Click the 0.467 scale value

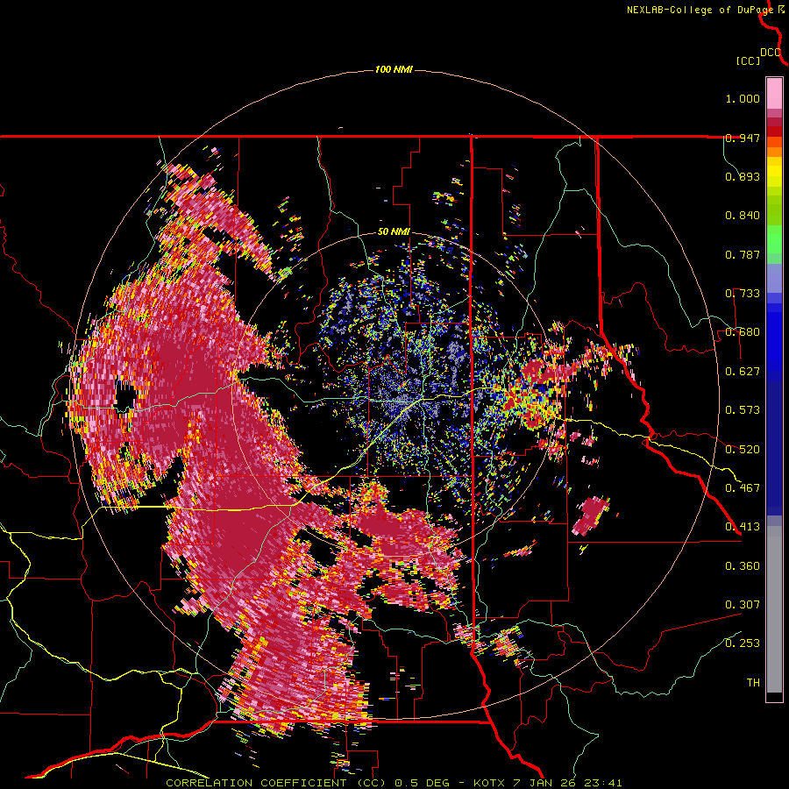743,487
